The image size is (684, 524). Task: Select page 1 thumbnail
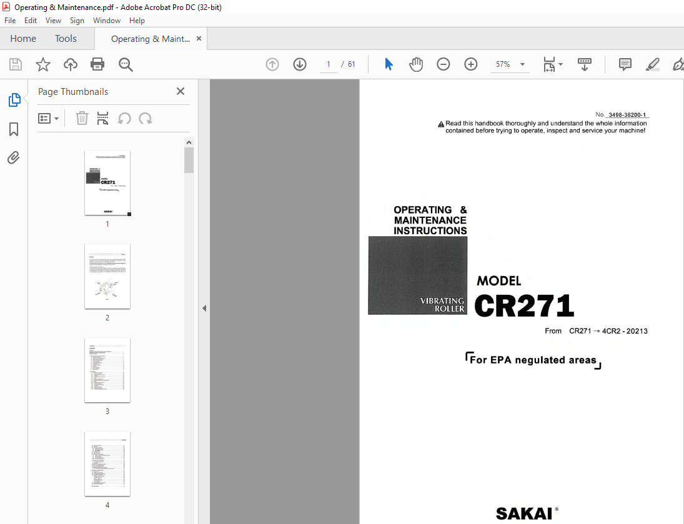point(107,183)
